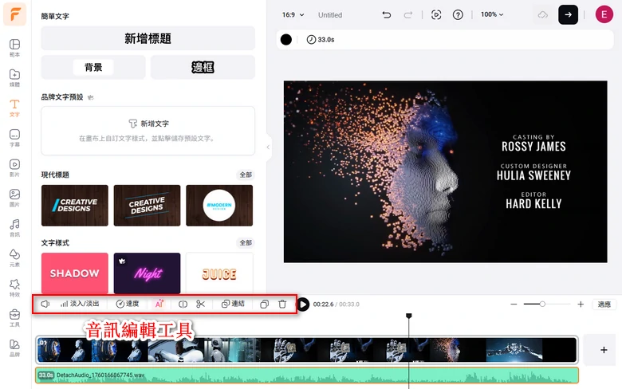
Task: Click 適應 fit timeline button
Action: click(604, 305)
